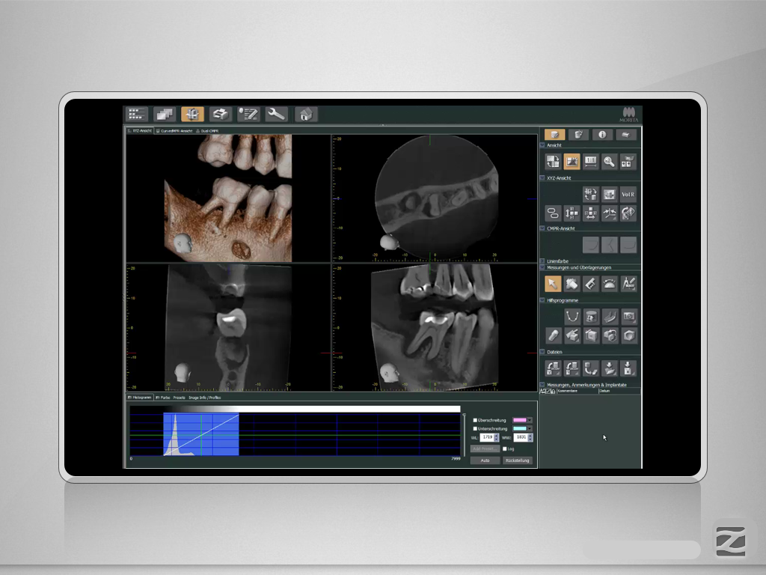The image size is (766, 575).
Task: Open the Überschreitung pink color dropdown
Action: [x=530, y=420]
